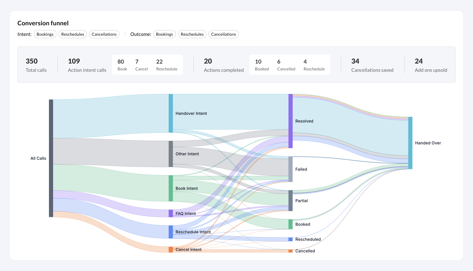473x271 pixels.
Task: Click the Failed outcome node bar
Action: [291, 169]
